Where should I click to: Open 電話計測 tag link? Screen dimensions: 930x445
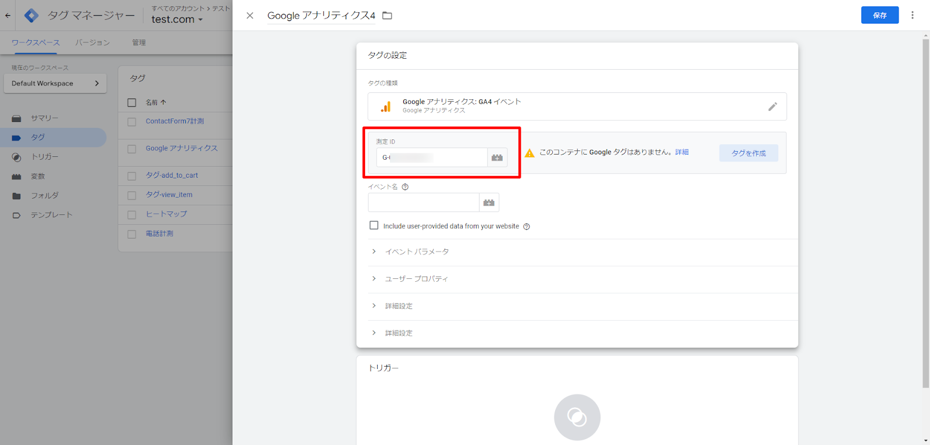[159, 234]
